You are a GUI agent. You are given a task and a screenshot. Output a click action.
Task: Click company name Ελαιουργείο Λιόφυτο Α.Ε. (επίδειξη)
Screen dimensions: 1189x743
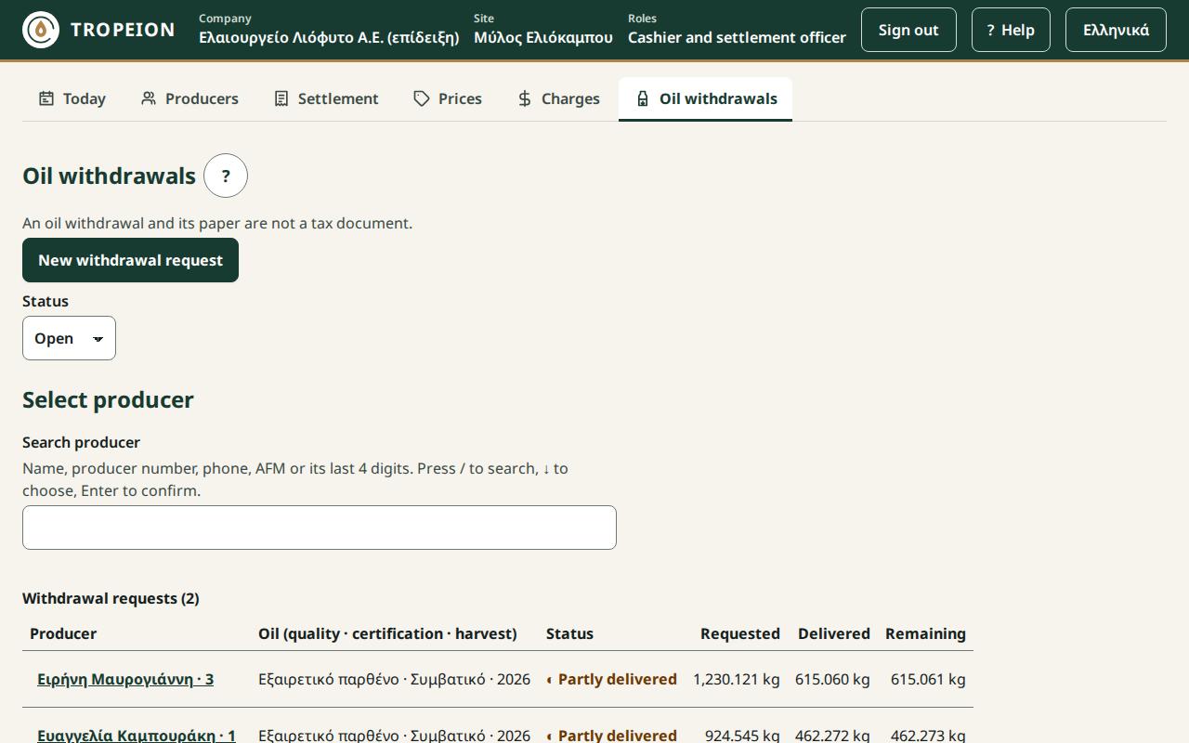tap(329, 37)
